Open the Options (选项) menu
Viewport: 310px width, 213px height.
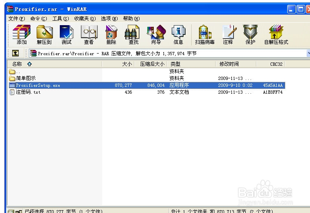tap(109, 19)
